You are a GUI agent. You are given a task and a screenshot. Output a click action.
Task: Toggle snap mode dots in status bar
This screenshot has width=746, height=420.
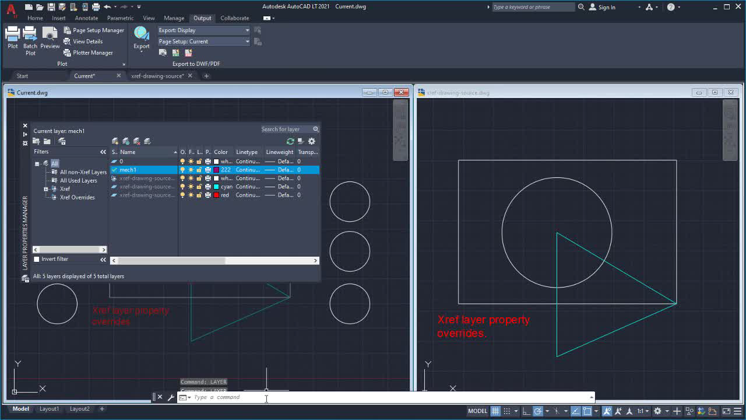507,411
